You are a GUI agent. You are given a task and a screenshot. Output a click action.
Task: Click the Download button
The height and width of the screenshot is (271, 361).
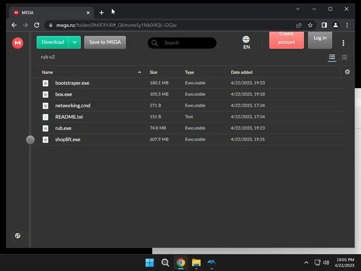click(53, 42)
